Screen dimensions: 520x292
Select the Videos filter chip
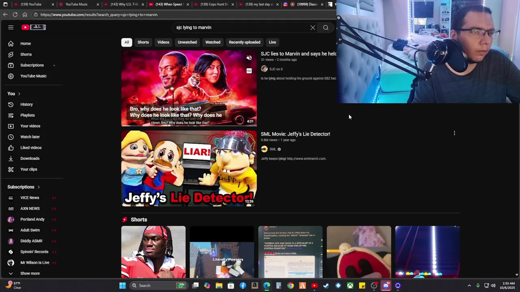[163, 42]
